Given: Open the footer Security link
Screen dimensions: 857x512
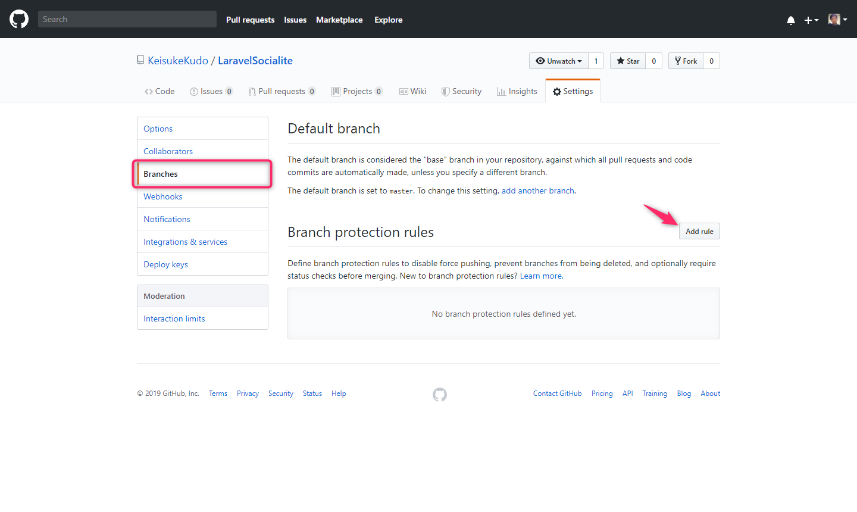Looking at the screenshot, I should [x=281, y=394].
